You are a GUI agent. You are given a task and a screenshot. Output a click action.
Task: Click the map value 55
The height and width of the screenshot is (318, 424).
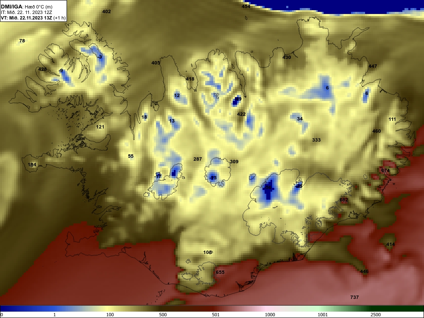(131, 156)
